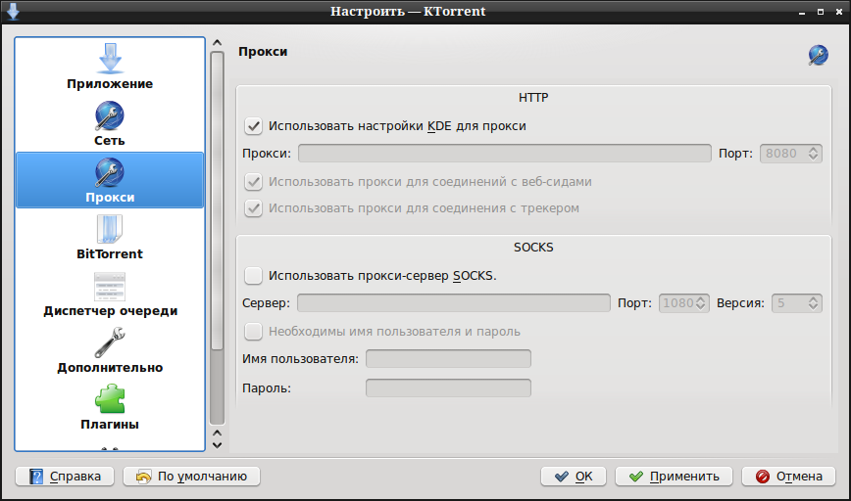
Task: Click the Справка button
Action: tap(65, 477)
